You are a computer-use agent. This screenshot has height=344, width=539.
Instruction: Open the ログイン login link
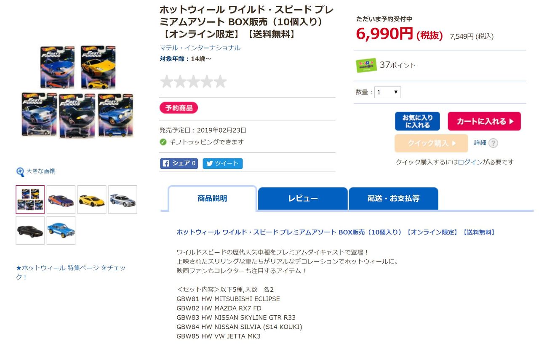coord(470,162)
